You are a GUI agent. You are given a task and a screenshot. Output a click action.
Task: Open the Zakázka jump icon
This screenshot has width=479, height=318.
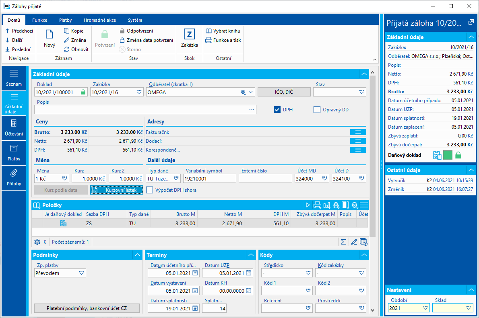(x=190, y=34)
